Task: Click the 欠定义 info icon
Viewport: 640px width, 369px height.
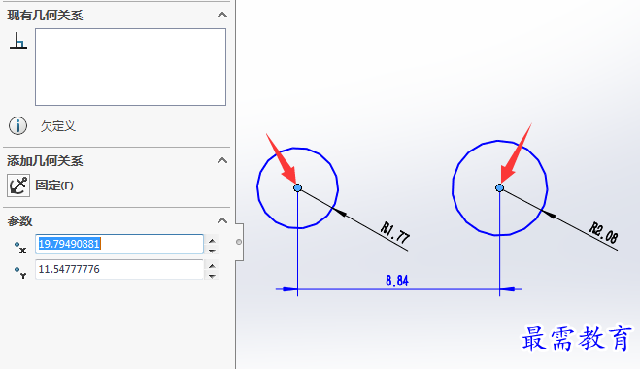Action: [x=17, y=125]
